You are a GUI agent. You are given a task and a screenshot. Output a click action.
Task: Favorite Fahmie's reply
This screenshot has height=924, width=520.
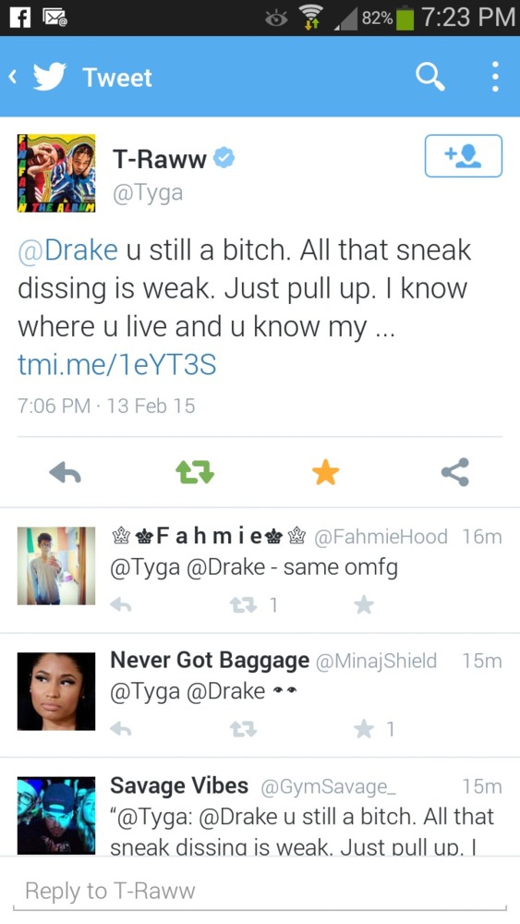(364, 604)
